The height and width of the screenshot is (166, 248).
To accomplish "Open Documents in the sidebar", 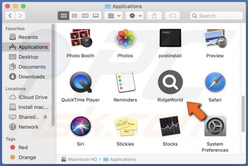I will click(x=27, y=67).
